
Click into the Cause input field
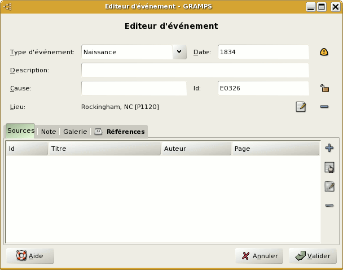point(134,88)
